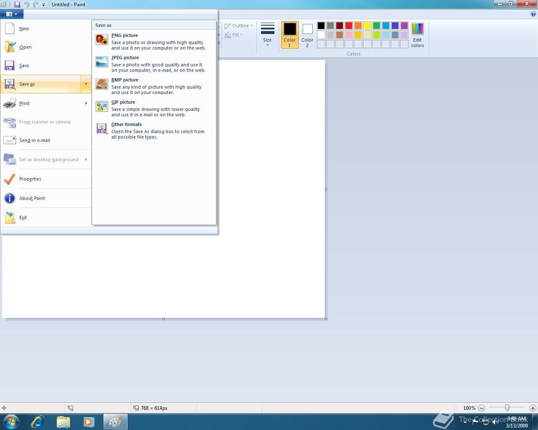
Task: Choose Open from the Paint menu
Action: pyautogui.click(x=46, y=47)
